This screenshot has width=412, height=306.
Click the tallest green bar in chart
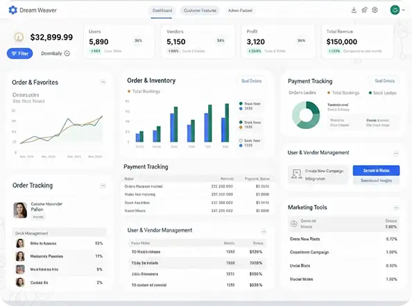[227, 123]
